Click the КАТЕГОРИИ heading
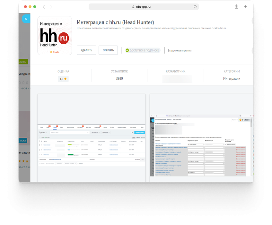This screenshot has width=272, height=225. (232, 71)
